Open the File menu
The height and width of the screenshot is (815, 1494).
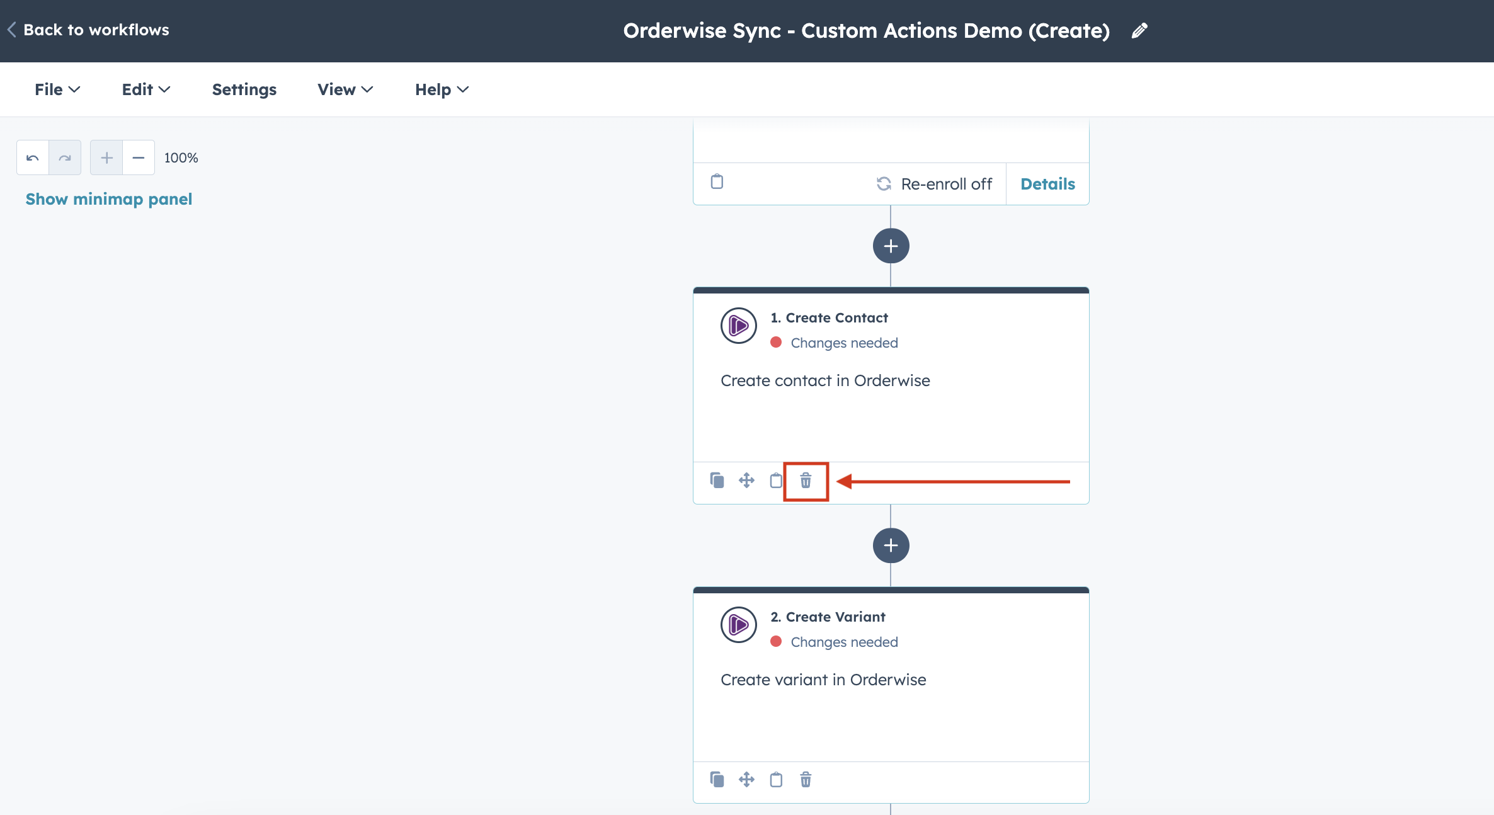(57, 89)
